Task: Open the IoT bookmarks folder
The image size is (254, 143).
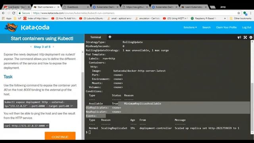Action: (17, 18)
